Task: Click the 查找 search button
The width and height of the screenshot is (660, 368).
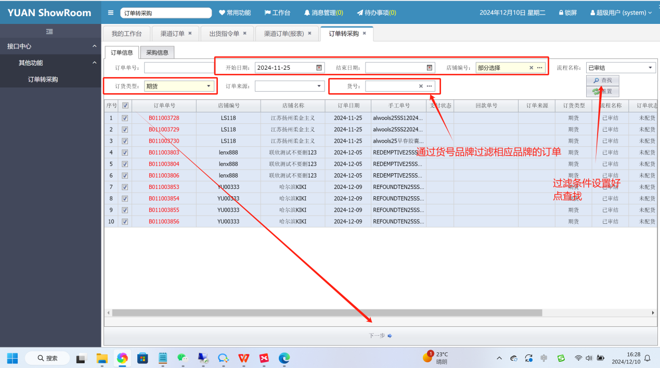Action: click(603, 81)
